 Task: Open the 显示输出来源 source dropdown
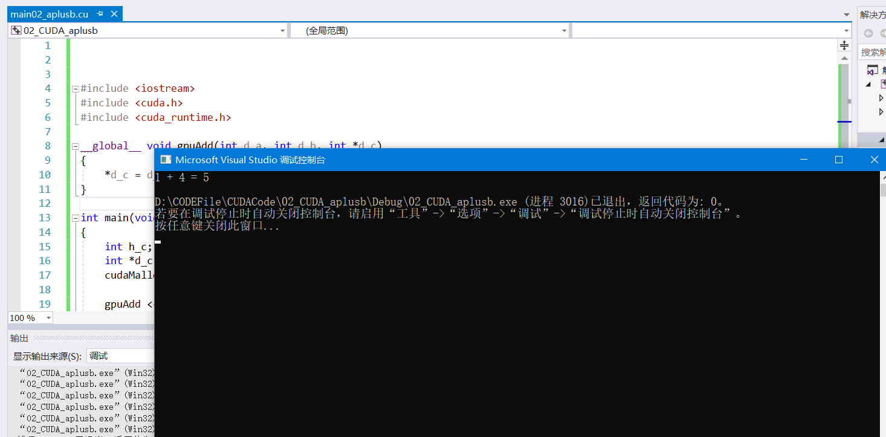tap(120, 356)
